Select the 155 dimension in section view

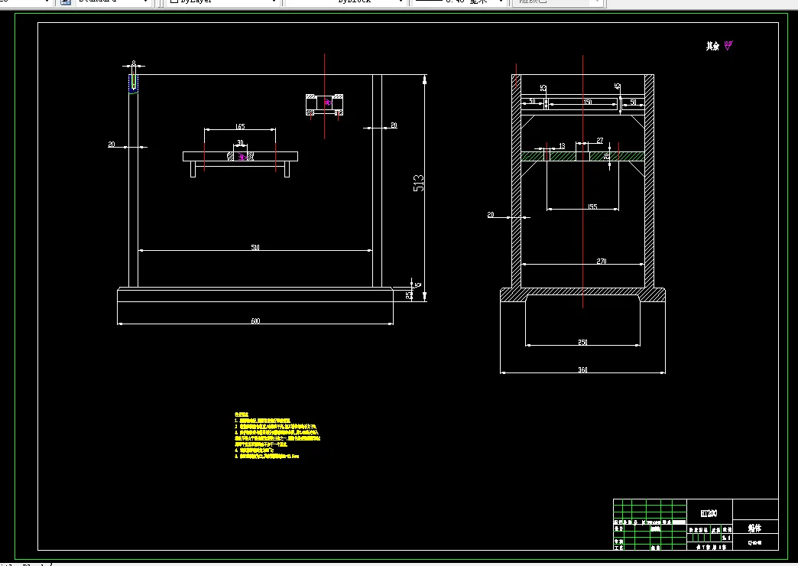592,207
